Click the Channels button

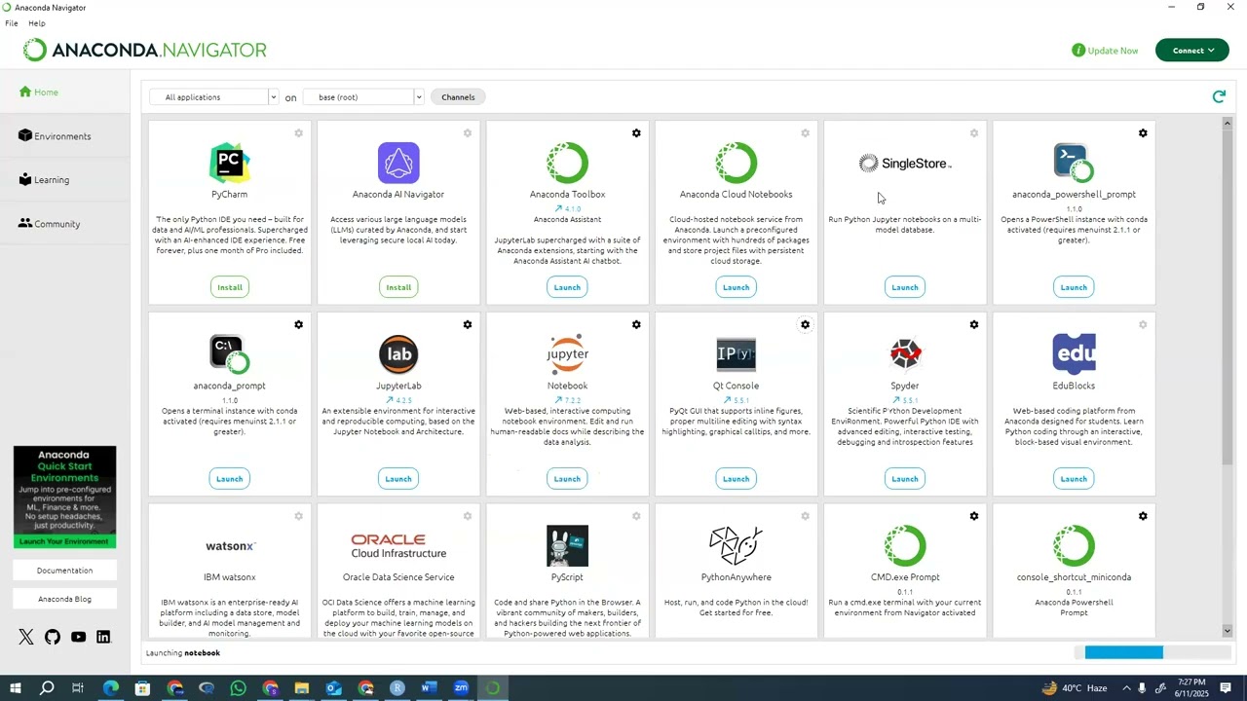[458, 97]
